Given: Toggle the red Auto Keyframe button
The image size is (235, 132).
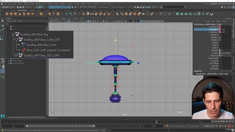Looking at the screenshot, I should (229, 126).
